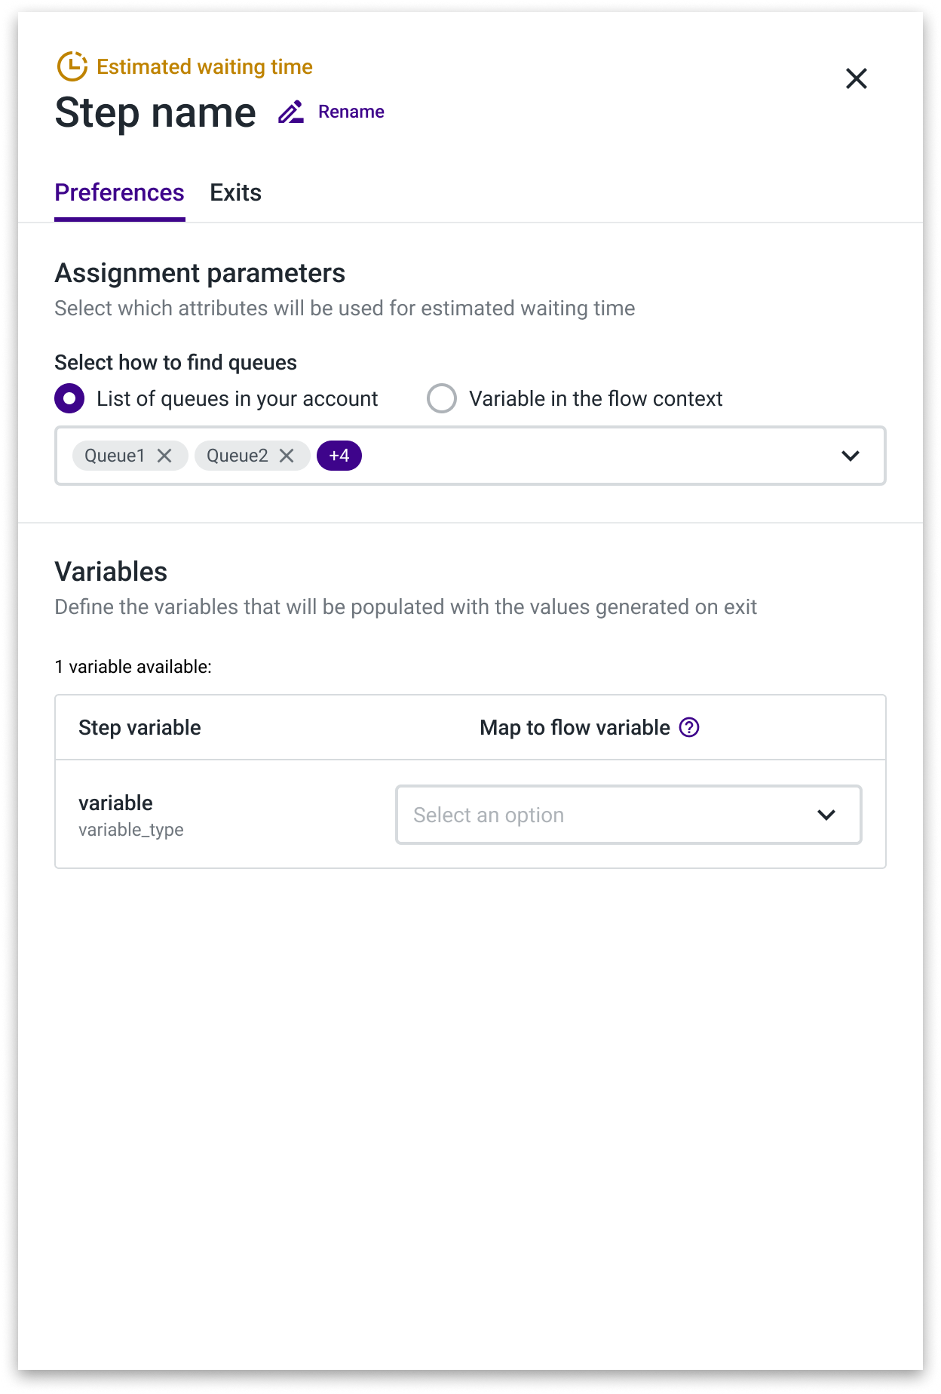941x1394 pixels.
Task: Click the Step name heading
Action: coord(155,113)
